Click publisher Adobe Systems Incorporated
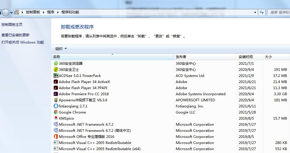The height and width of the screenshot is (153, 290). click(201, 94)
